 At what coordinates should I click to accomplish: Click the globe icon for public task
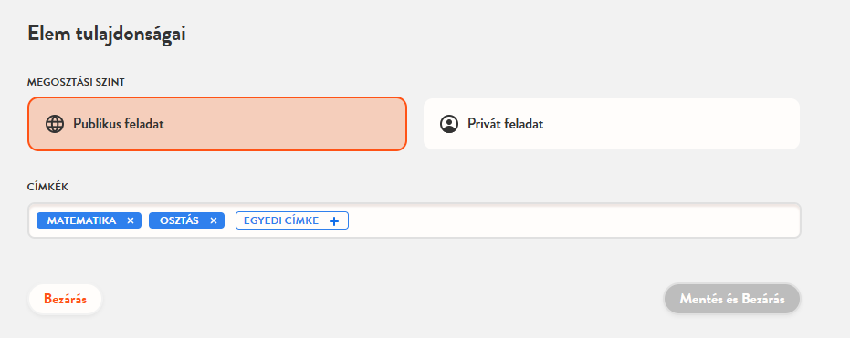pyautogui.click(x=55, y=124)
